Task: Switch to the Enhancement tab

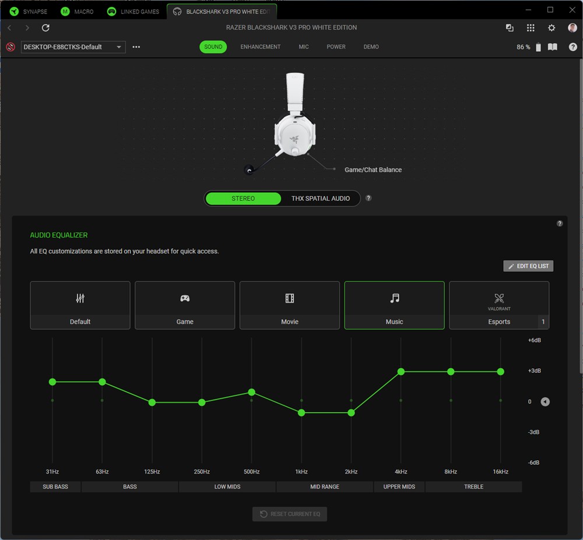Action: (260, 47)
